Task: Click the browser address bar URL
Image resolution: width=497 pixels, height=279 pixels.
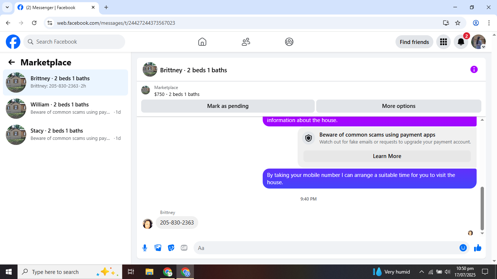Action: point(116,23)
